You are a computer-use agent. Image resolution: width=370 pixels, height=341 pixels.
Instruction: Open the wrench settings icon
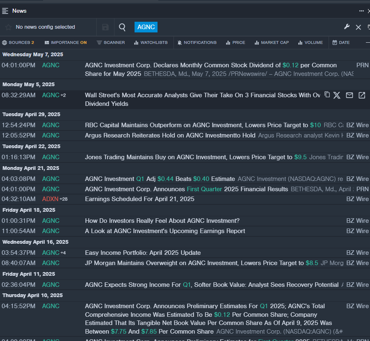coord(347,27)
